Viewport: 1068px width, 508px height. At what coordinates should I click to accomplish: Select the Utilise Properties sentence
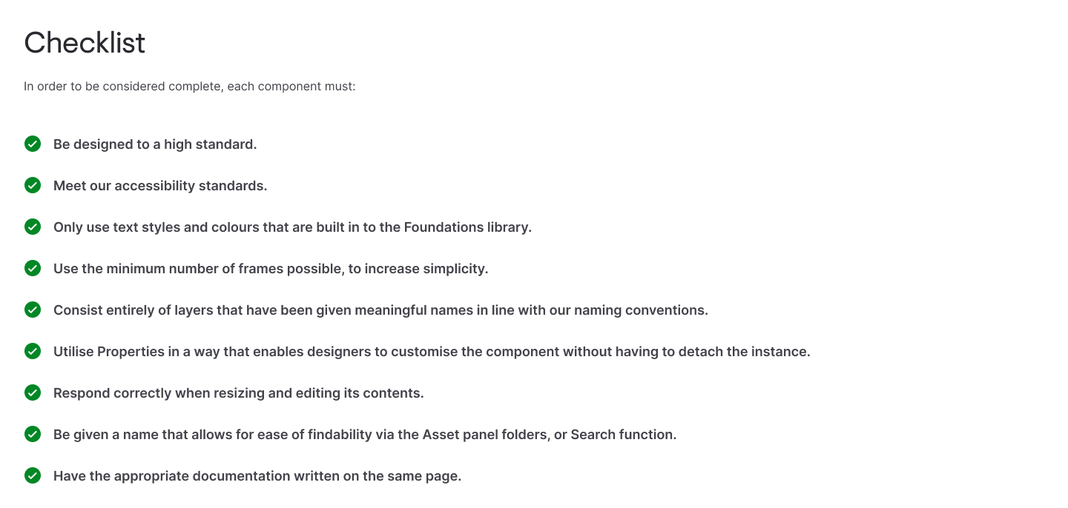coord(432,352)
